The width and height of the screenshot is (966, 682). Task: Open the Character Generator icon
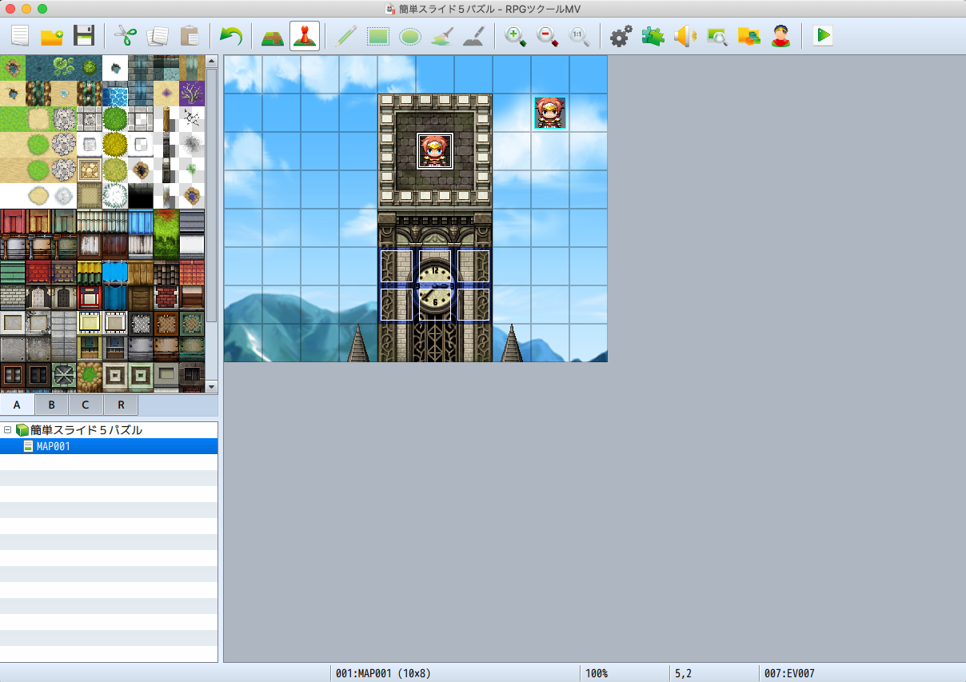(781, 36)
